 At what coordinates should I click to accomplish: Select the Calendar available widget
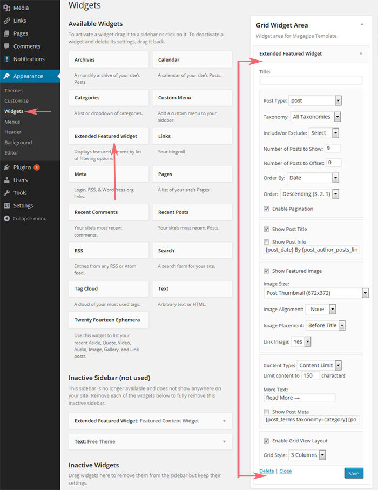pyautogui.click(x=192, y=59)
